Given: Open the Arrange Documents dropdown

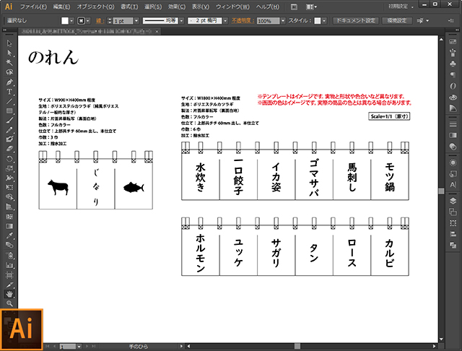Looking at the screenshot, I should [x=311, y=6].
